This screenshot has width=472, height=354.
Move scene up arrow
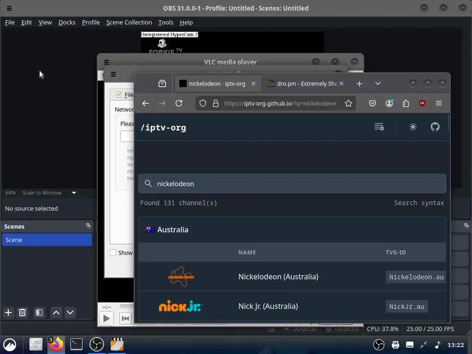56,313
